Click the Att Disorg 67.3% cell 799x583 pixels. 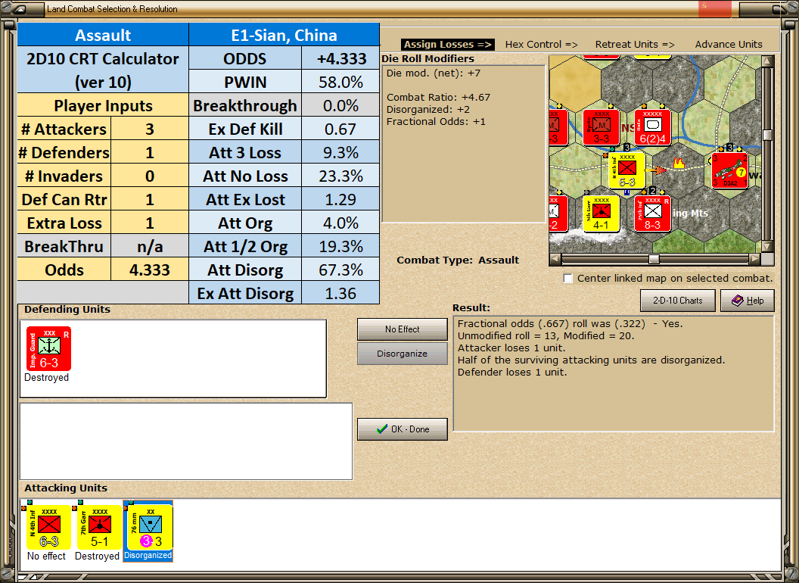(340, 270)
